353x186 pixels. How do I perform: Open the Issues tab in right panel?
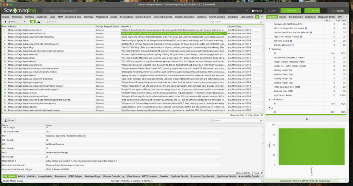(283, 17)
